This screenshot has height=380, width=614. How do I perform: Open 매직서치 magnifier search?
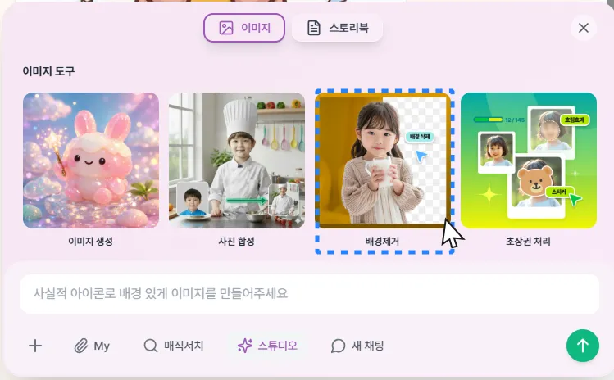[174, 346]
